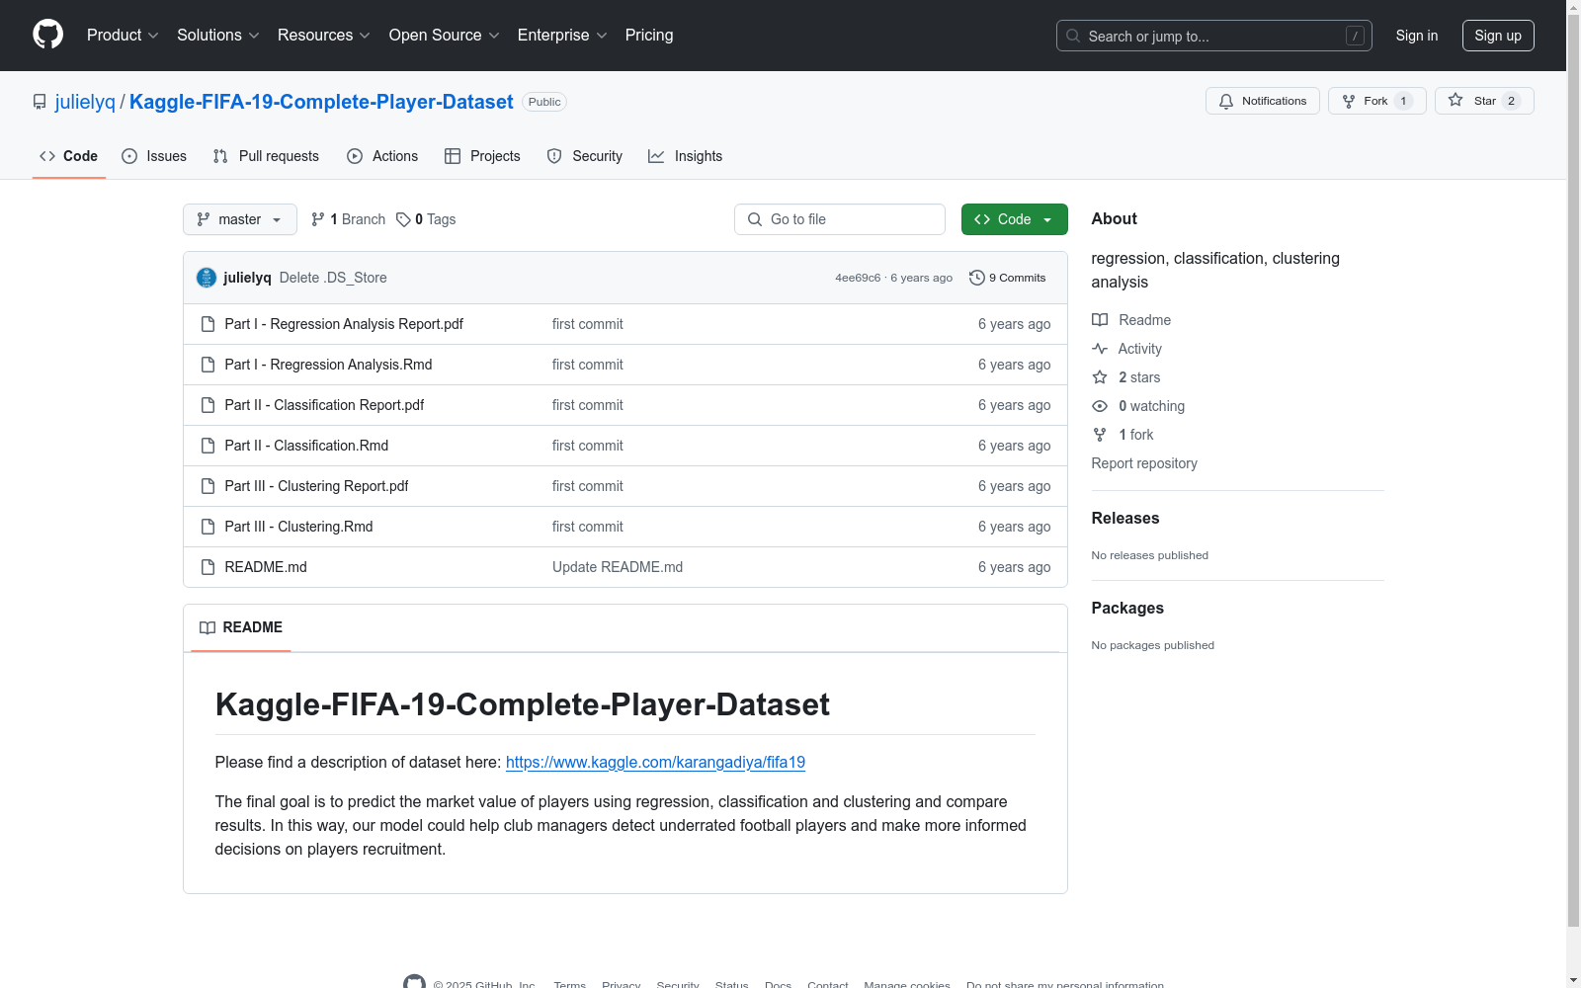Viewport: 1581px width, 988px height.
Task: Open the repository name Kaggle-FIFA-19-Complete-Player-Dataset link
Action: [321, 102]
